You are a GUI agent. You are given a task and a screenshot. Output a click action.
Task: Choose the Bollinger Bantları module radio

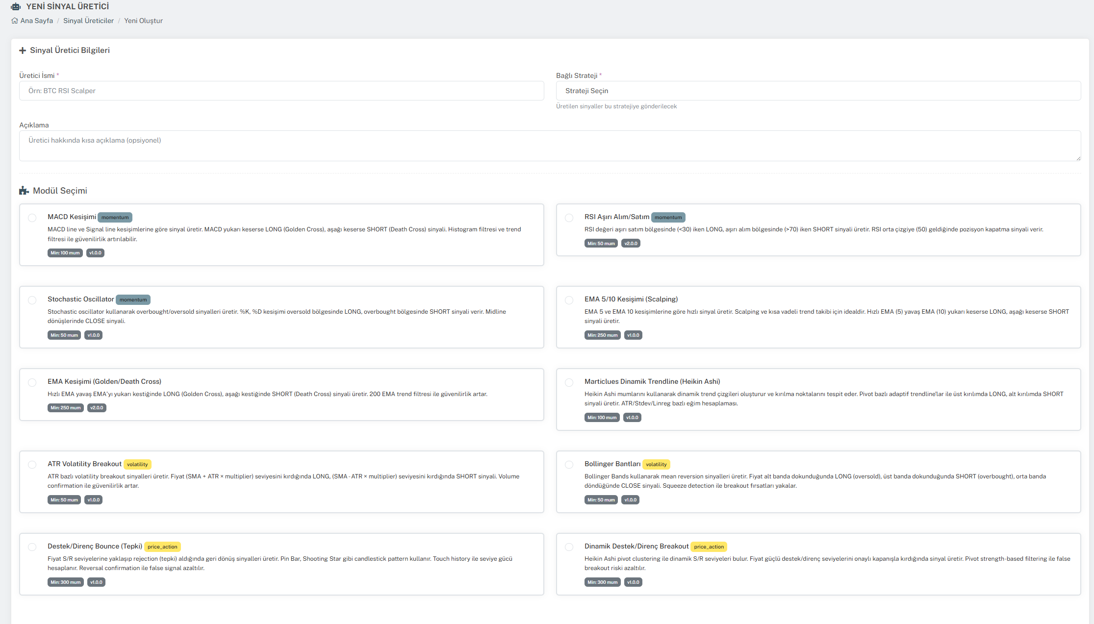569,465
